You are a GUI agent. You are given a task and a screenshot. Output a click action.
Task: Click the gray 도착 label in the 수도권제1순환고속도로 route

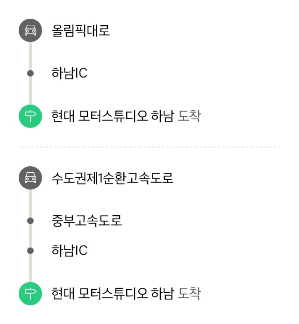coord(189,294)
